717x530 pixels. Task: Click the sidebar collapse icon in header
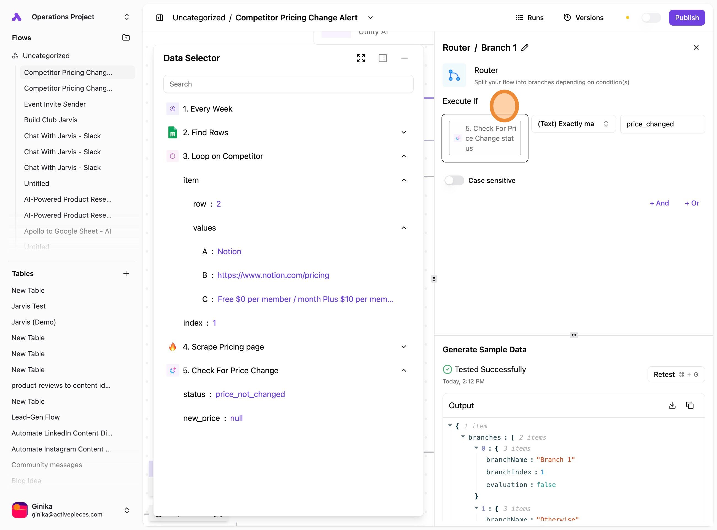(160, 18)
